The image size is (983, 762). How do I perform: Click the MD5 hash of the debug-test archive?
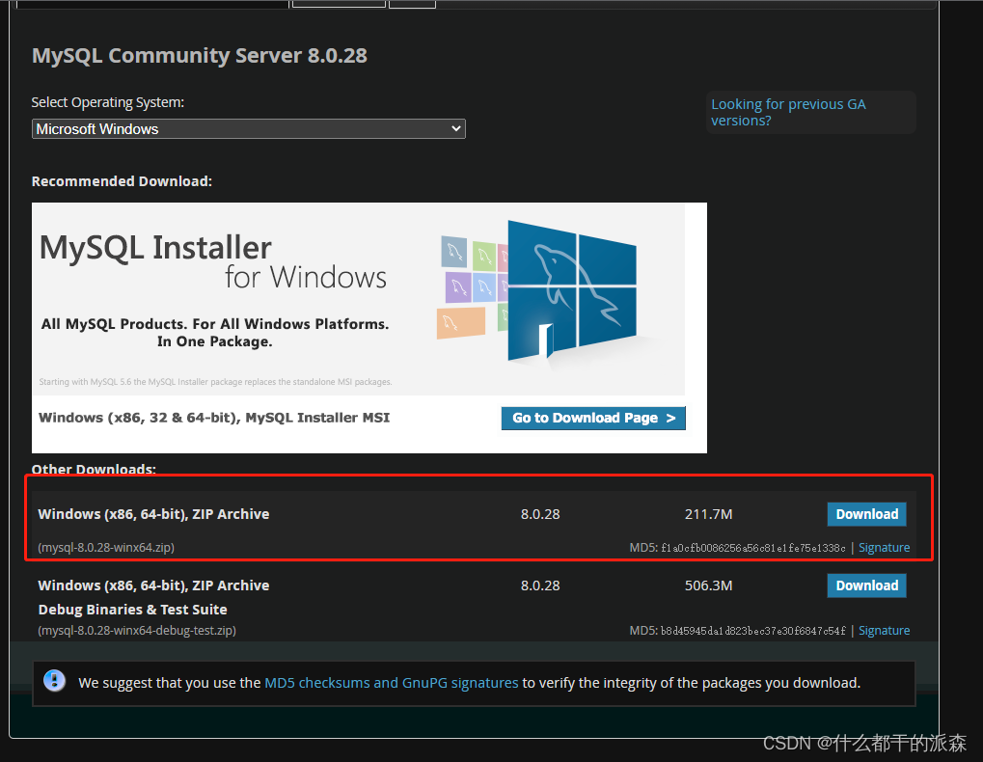(x=752, y=631)
